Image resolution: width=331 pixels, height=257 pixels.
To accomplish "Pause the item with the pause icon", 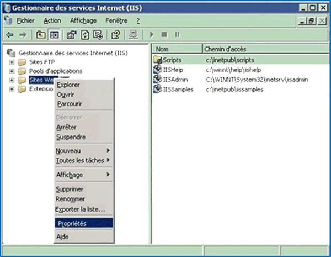I will tap(177, 34).
